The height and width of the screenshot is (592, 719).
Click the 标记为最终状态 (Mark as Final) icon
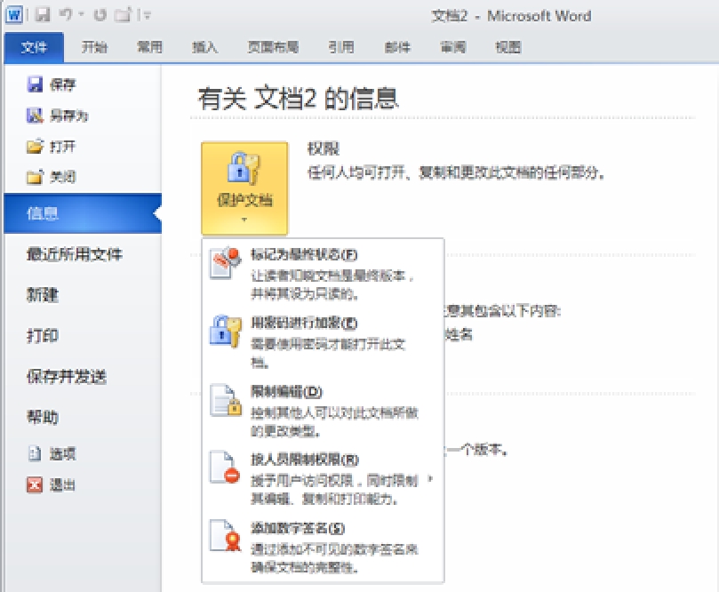225,263
